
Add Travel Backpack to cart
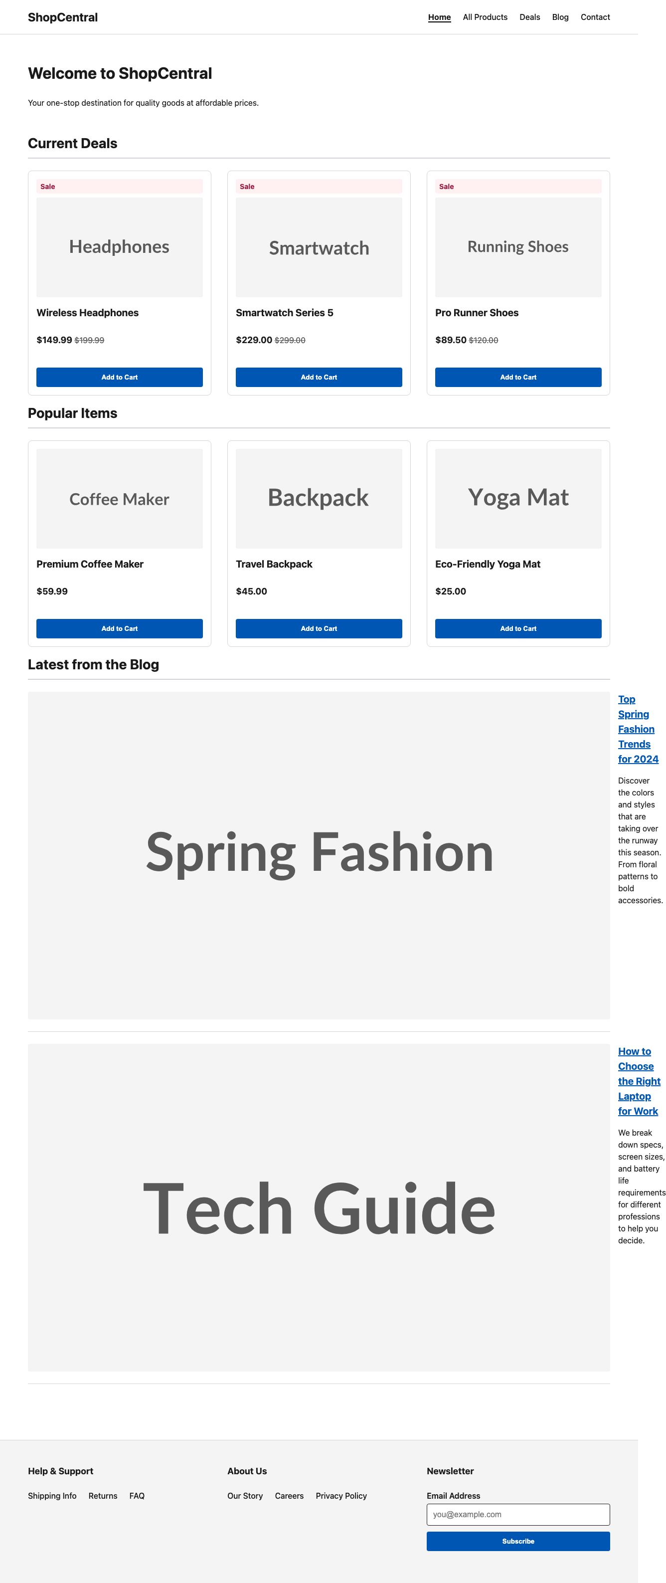coord(319,628)
